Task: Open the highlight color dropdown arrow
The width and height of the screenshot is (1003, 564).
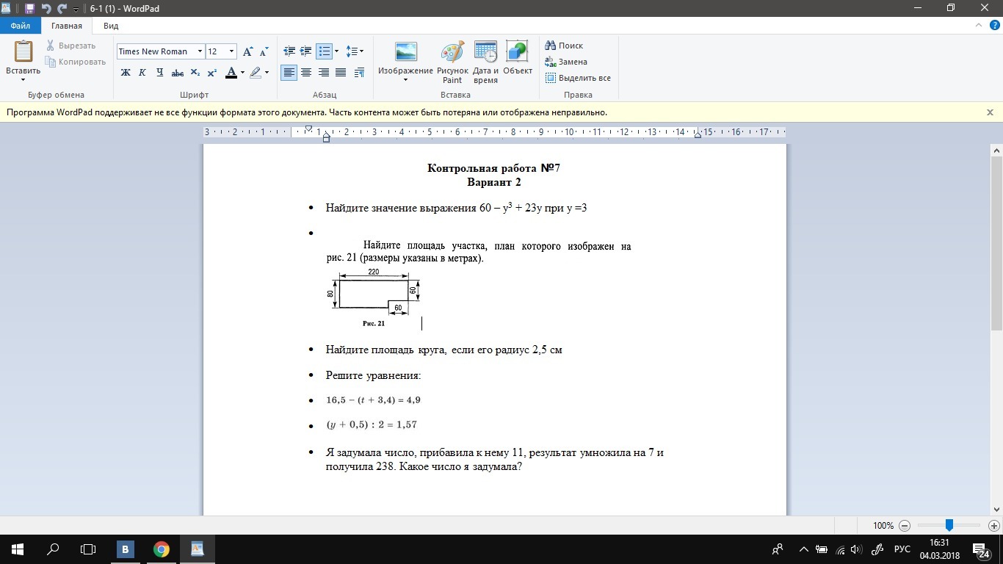Action: tap(267, 73)
